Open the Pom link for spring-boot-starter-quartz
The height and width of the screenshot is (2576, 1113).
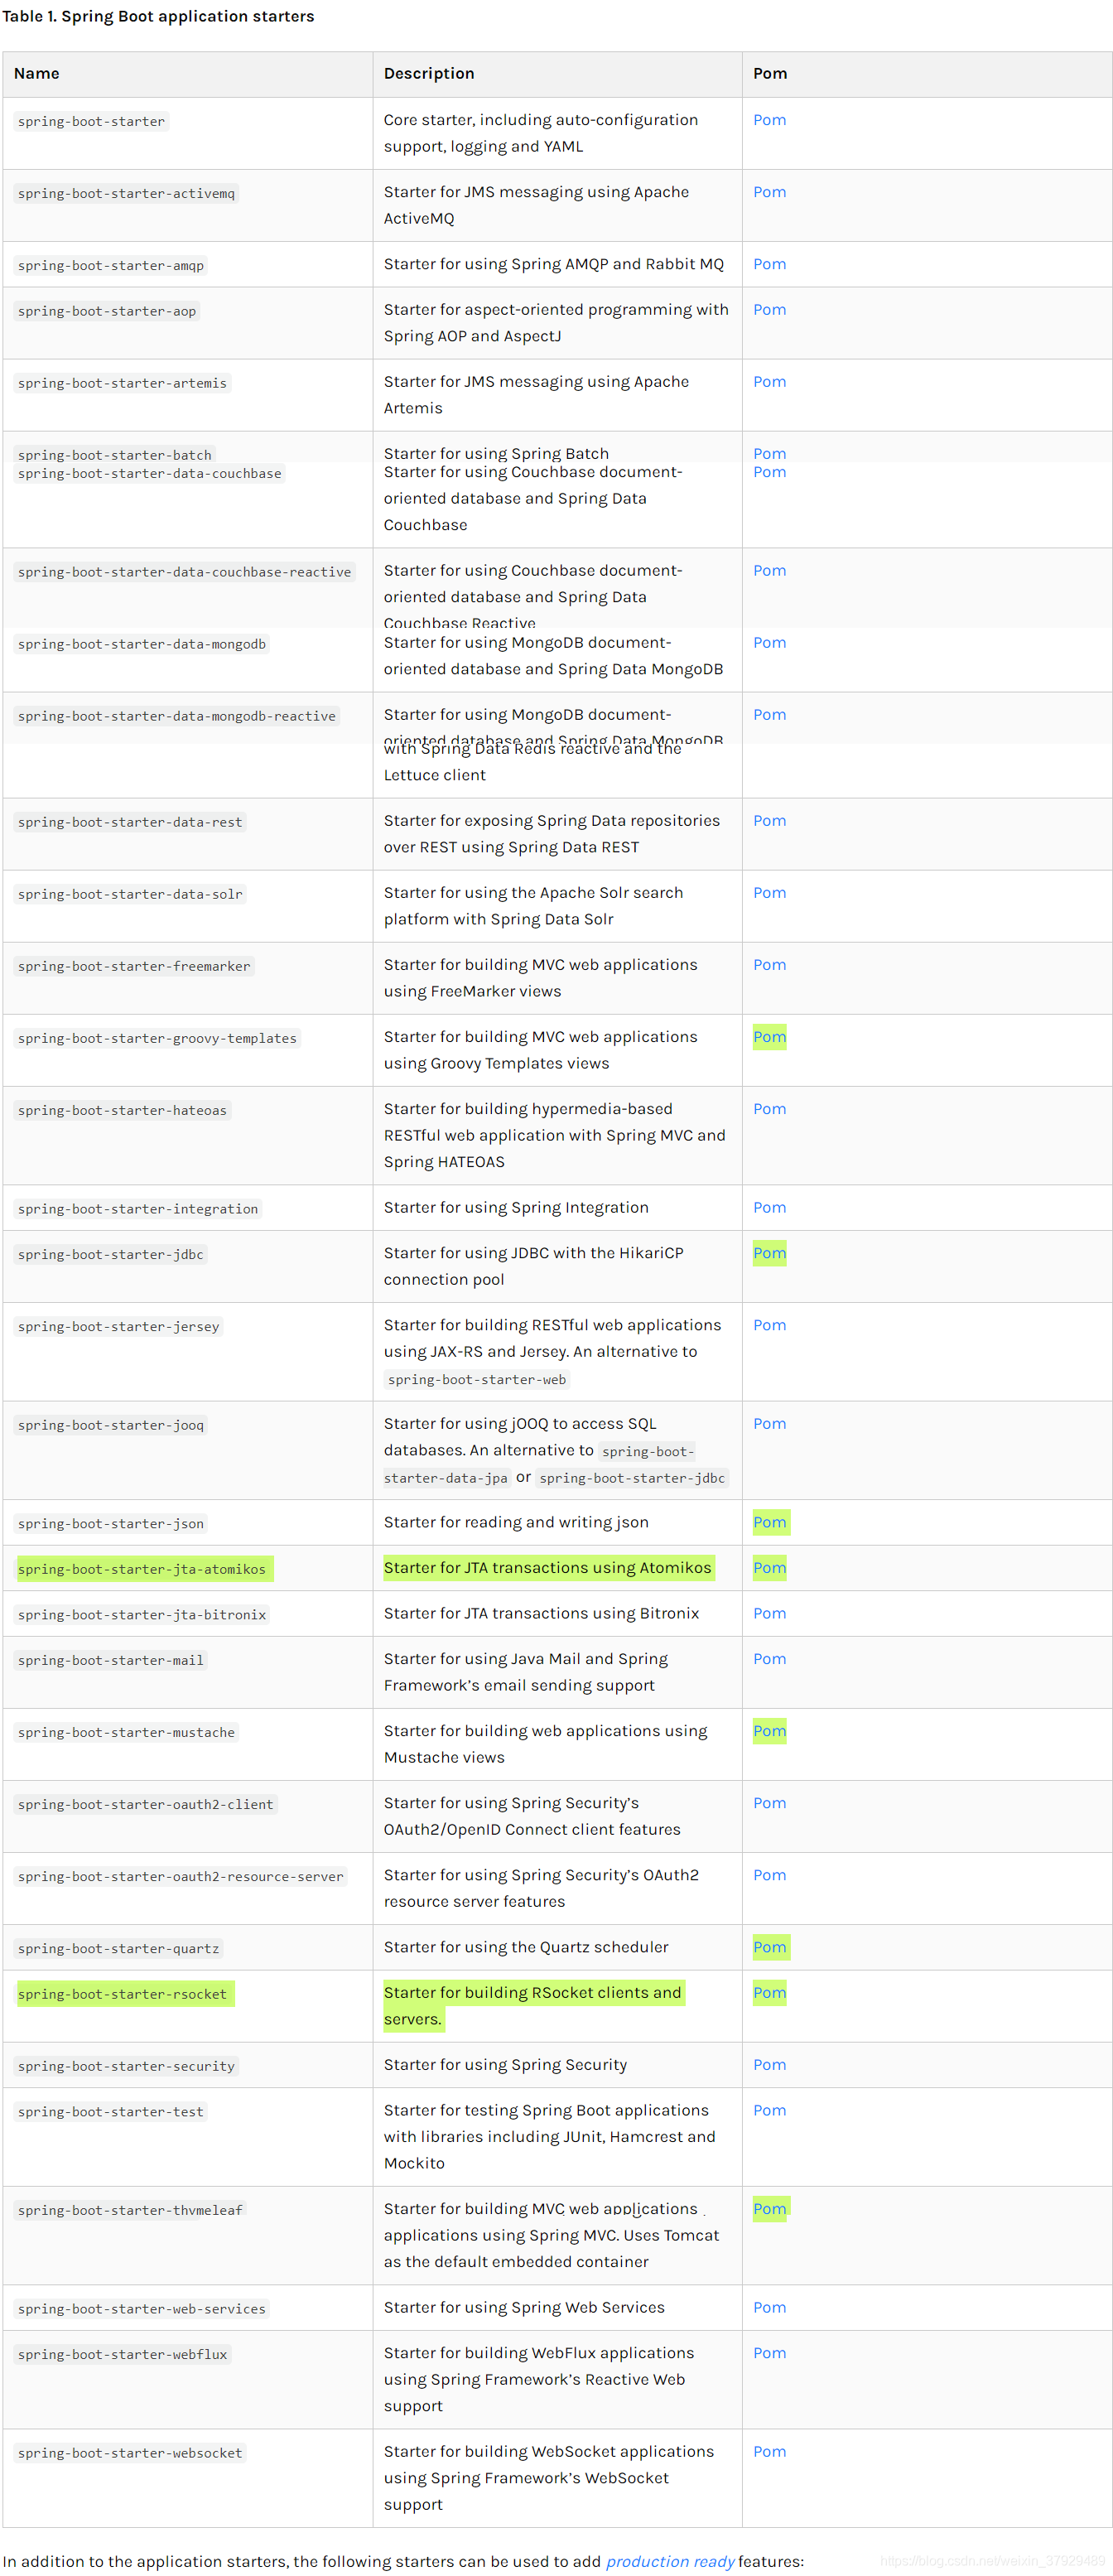tap(769, 1947)
